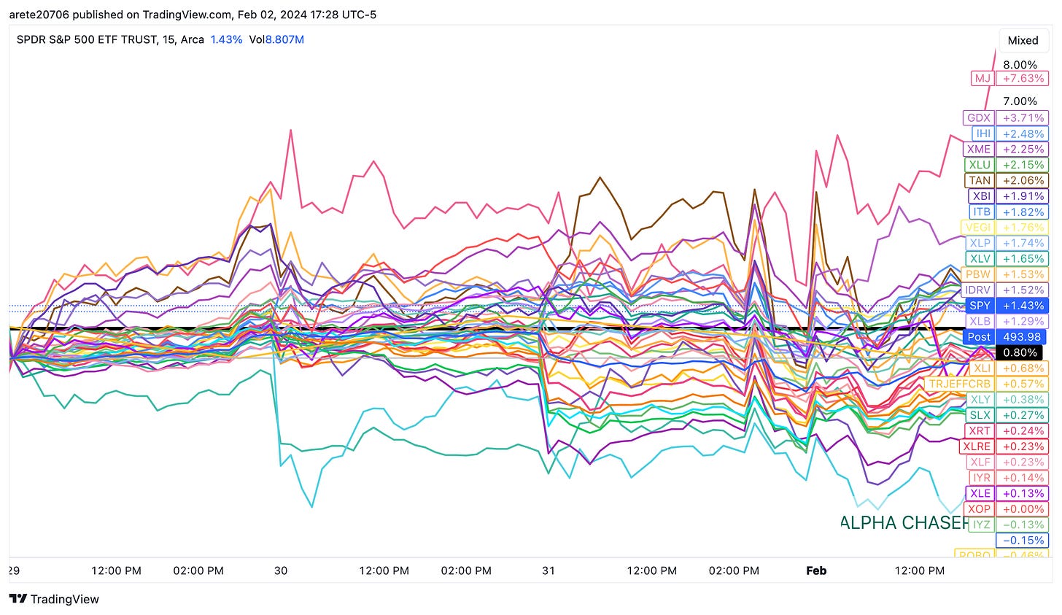This screenshot has height=615, width=1062.
Task: Click the +2.06% price-scale value
Action: point(1023,180)
